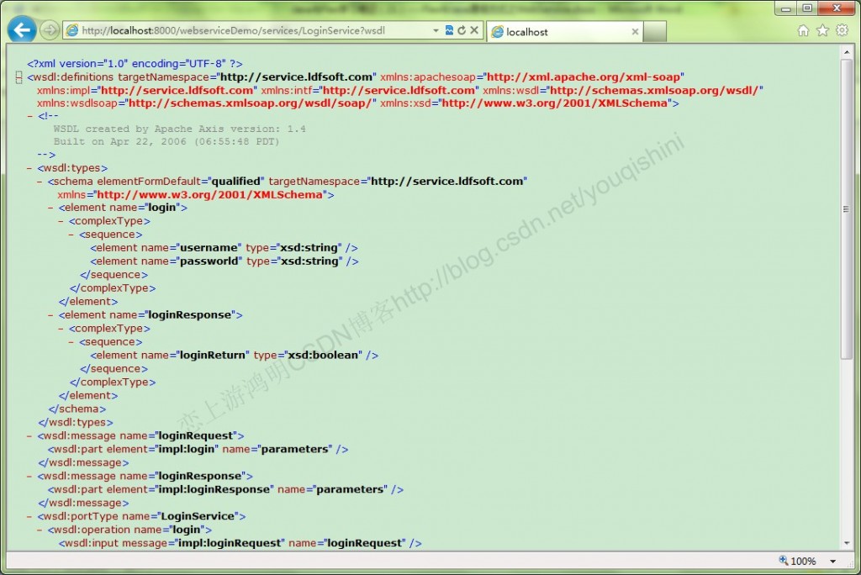
Task: Collapse the wsdl:definitions node via its margin box
Action: coord(18,76)
